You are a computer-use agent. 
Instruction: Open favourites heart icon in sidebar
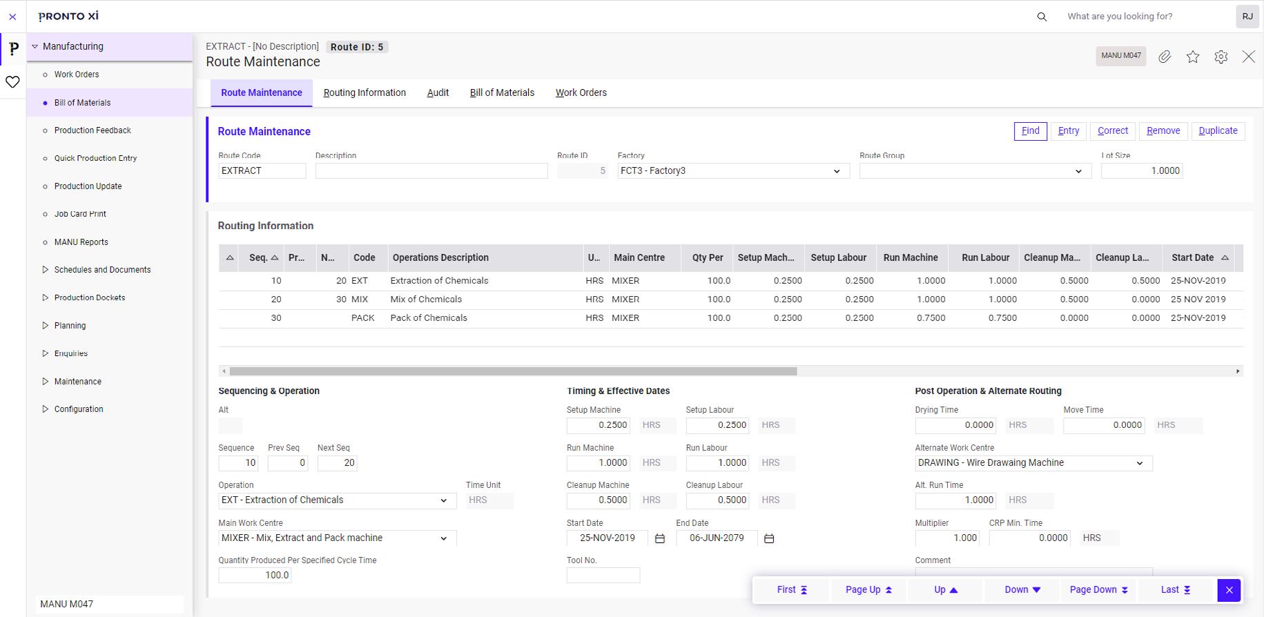[12, 82]
